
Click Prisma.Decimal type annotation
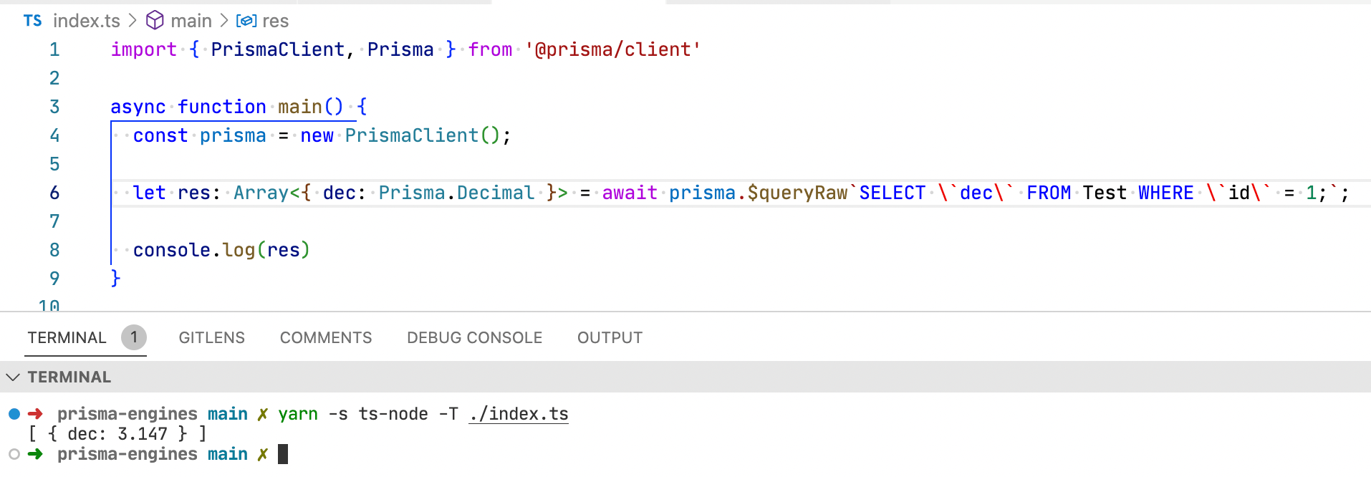click(456, 193)
